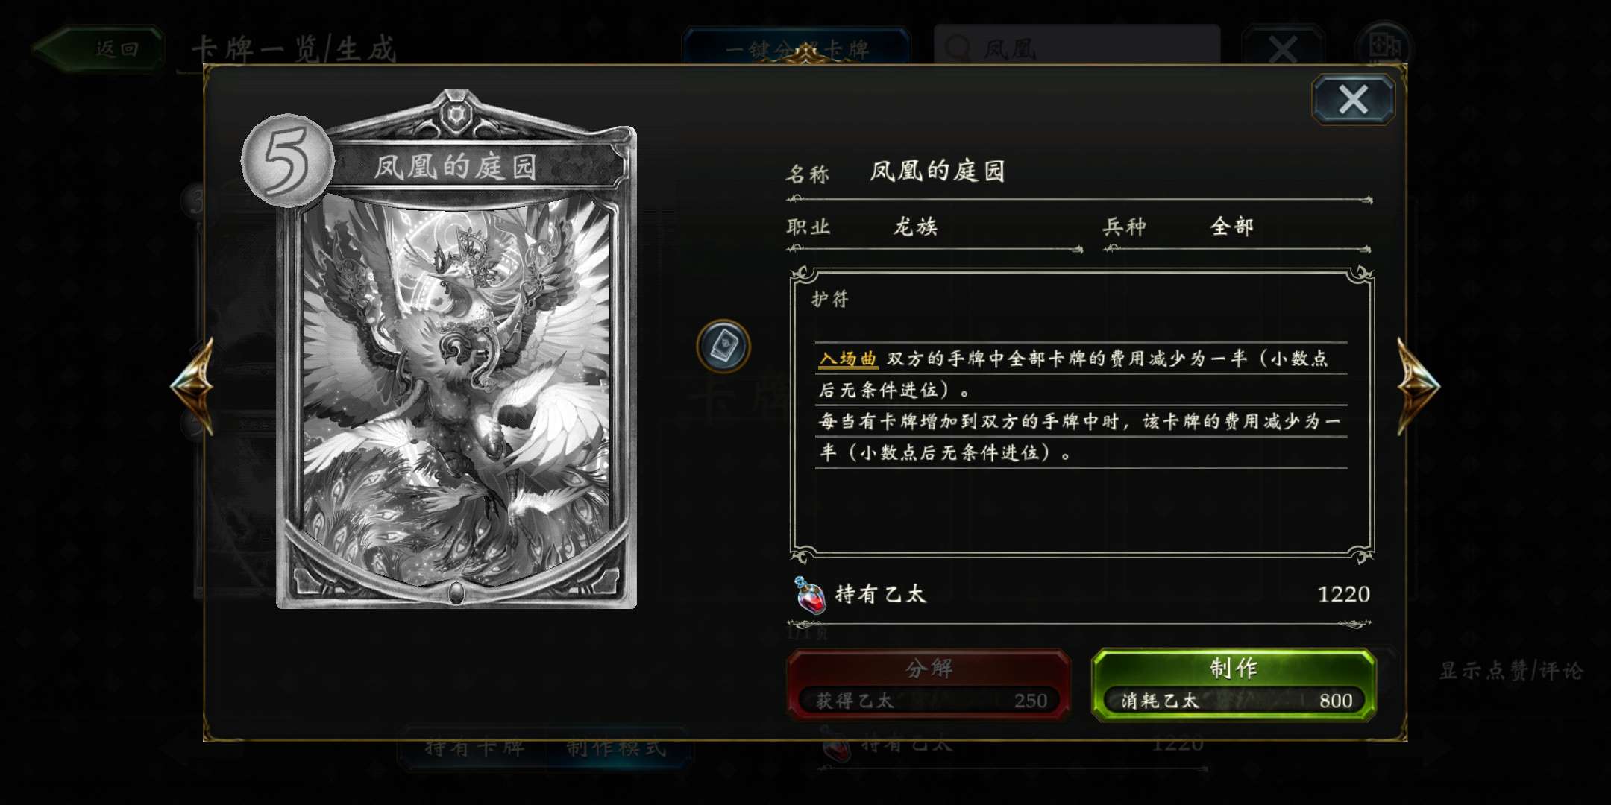The image size is (1611, 805).
Task: Tap the vial icon beside 持有乙太
Action: (809, 595)
